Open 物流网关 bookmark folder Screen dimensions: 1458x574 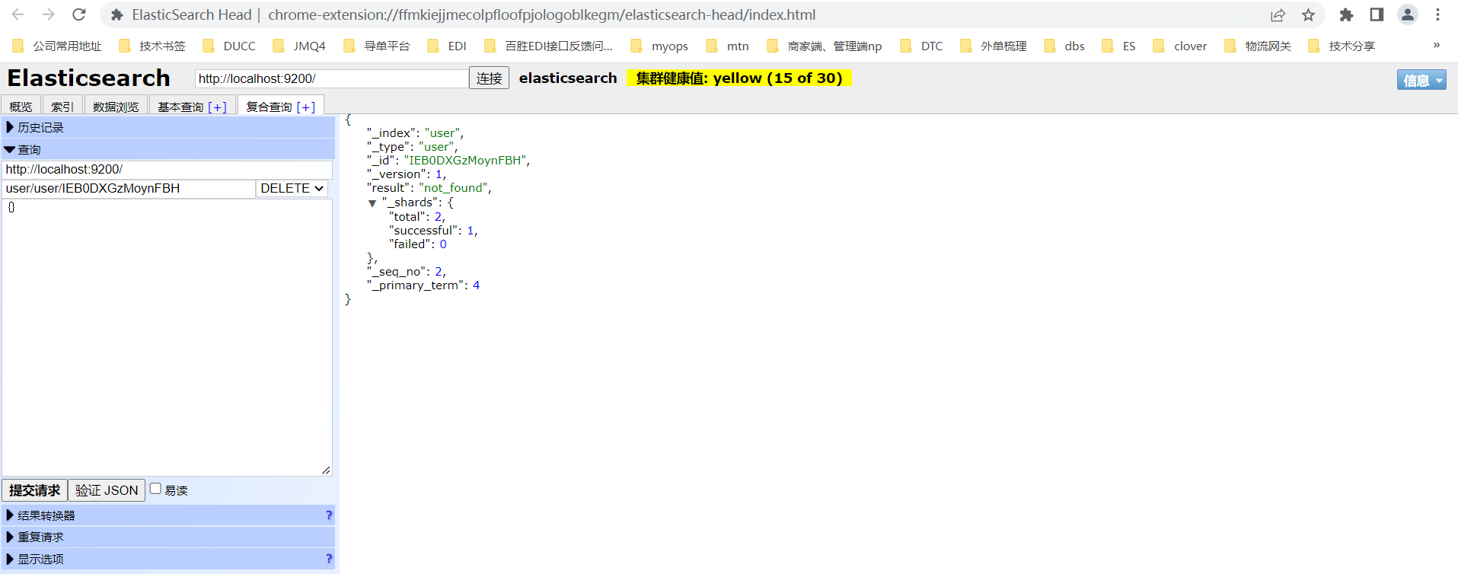pos(1259,46)
